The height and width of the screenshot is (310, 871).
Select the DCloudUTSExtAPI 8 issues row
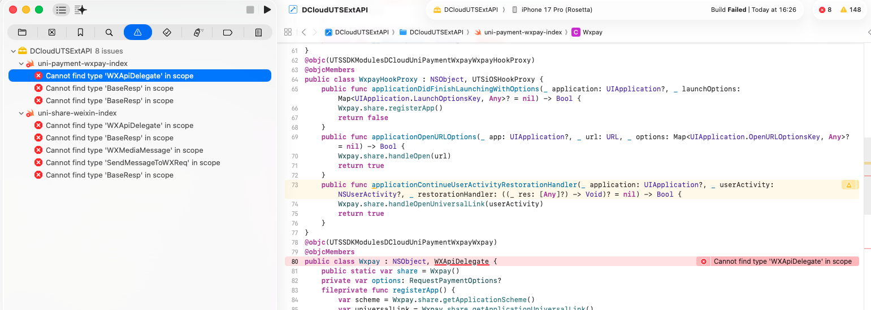[x=140, y=51]
